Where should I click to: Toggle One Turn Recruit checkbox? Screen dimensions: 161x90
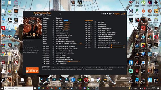(53, 63)
